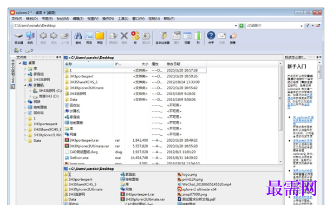Image resolution: width=327 pixels, height=205 pixels.
Task: Select the Data folder in the folder tree
Action: [37, 141]
